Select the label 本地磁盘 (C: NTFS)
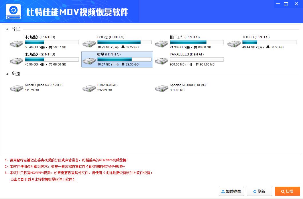The height and width of the screenshot is (199, 303). [40, 37]
